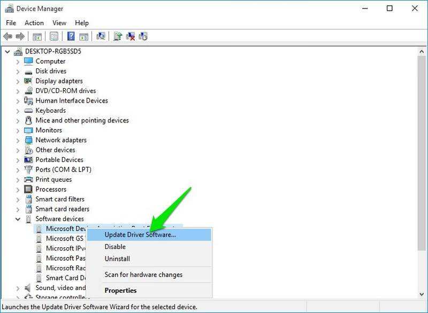Open the View menu
Screen dimensions: 428x313
pos(59,23)
